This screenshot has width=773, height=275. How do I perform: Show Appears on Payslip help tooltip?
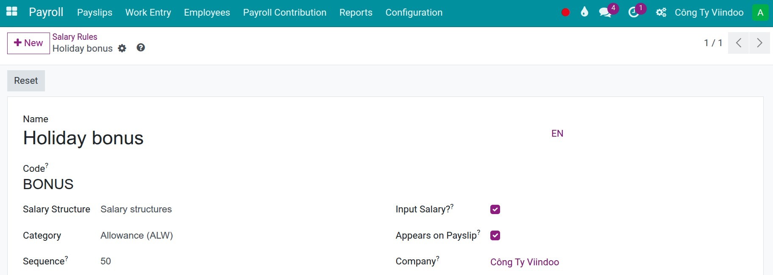tap(478, 232)
